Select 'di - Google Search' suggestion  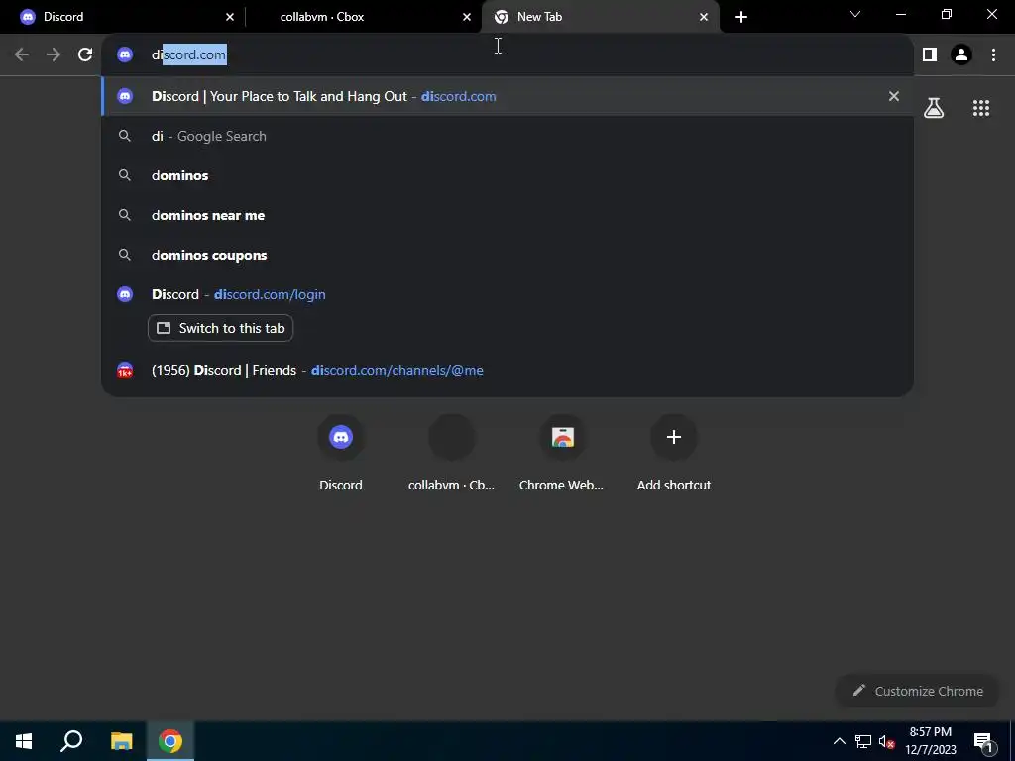tap(507, 136)
